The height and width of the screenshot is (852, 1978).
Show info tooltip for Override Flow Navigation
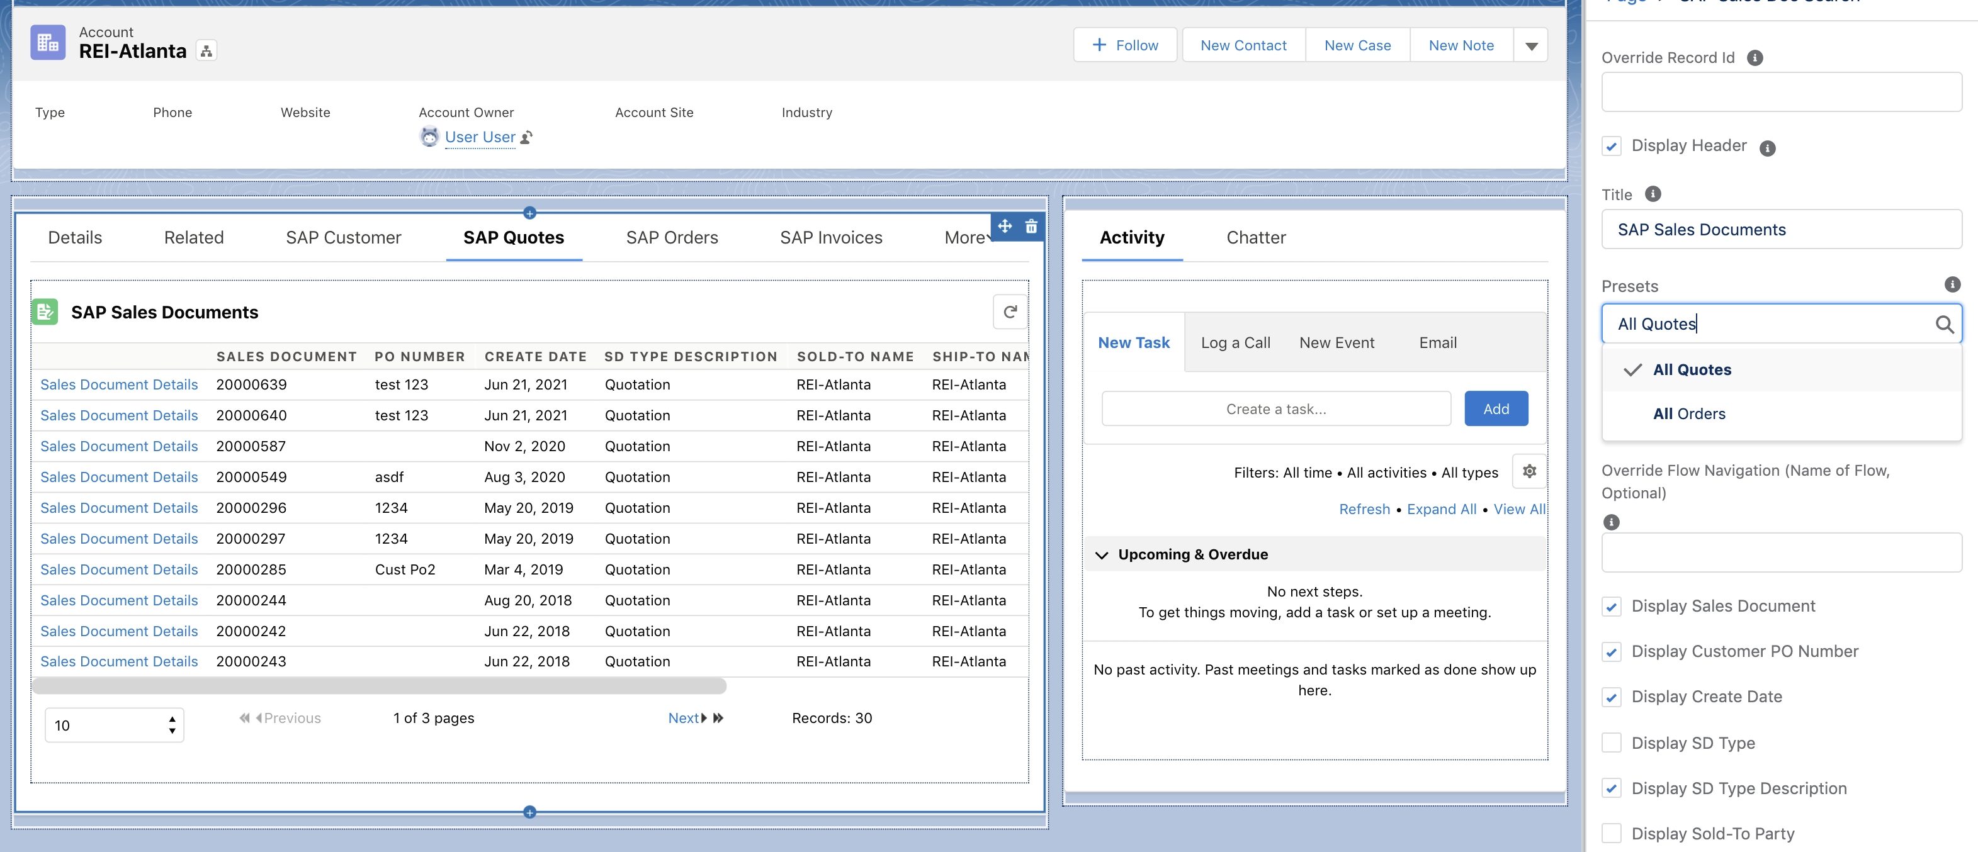coord(1611,522)
